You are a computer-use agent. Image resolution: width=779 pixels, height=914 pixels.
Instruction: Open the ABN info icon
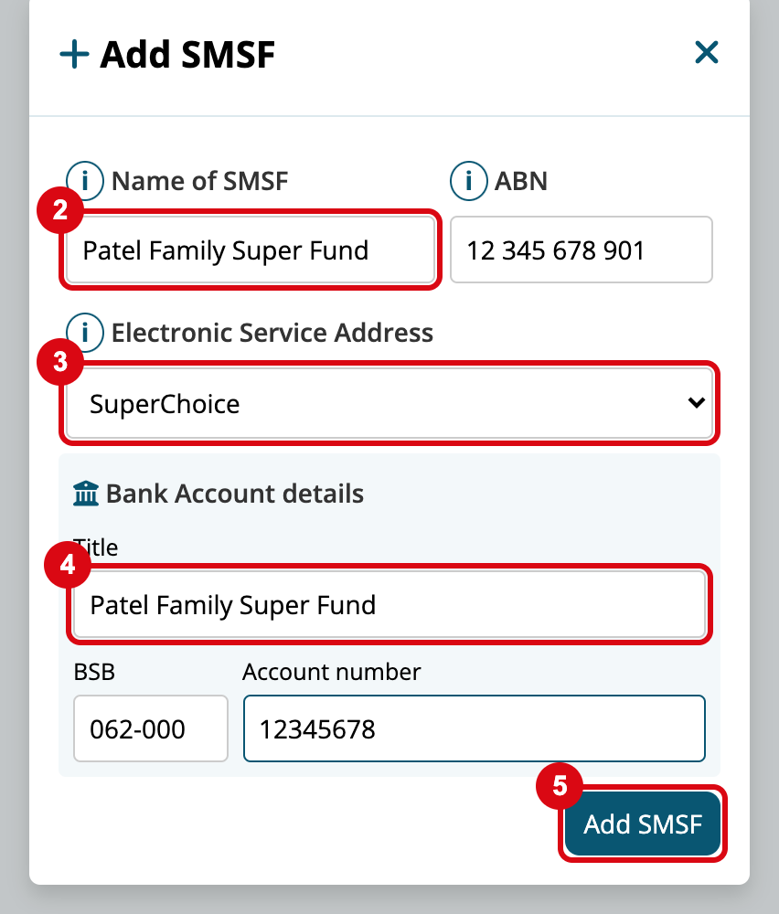pos(469,181)
